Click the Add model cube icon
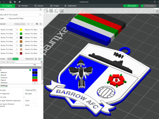This screenshot has height=119, width=159. point(46,11)
